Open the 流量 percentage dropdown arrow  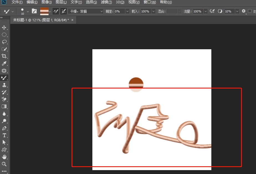tap(205, 11)
